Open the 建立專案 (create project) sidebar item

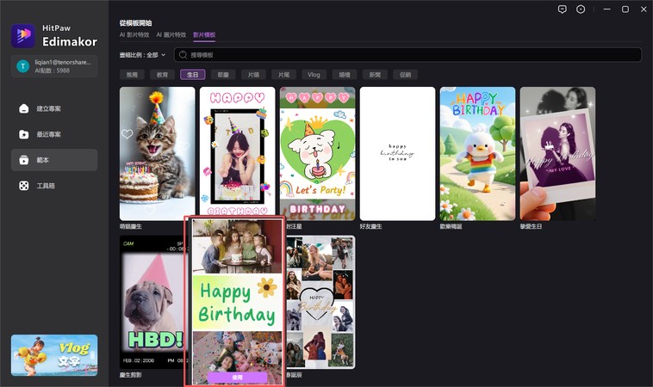[x=54, y=108]
